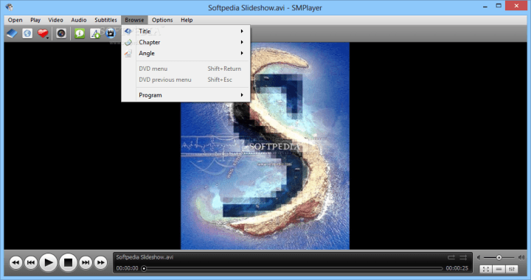This screenshot has height=280, width=531.
Task: Fast forward using the double-right arrow button
Action: (100, 262)
